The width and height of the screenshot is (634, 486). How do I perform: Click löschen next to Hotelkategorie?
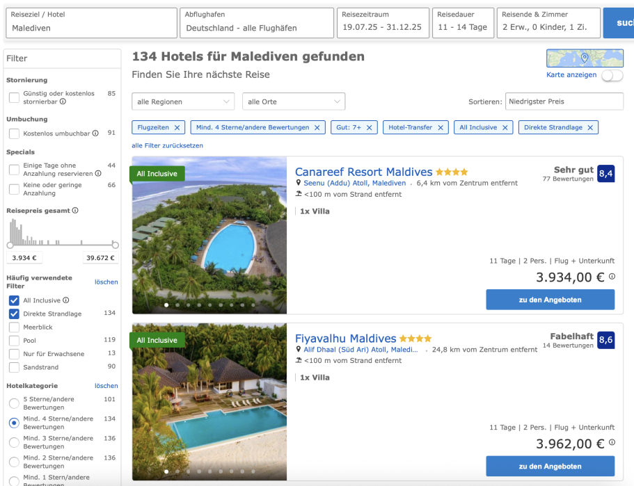[106, 386]
